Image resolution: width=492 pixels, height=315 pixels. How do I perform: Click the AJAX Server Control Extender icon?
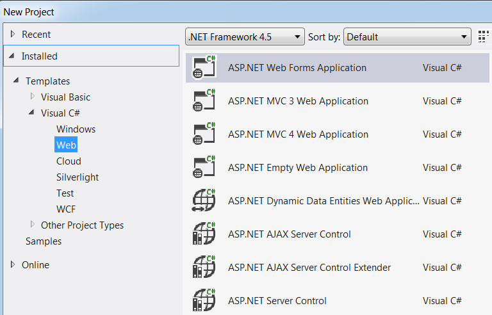pyautogui.click(x=204, y=267)
